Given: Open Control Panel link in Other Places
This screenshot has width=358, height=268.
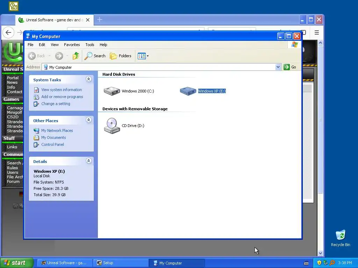Looking at the screenshot, I should tap(52, 144).
